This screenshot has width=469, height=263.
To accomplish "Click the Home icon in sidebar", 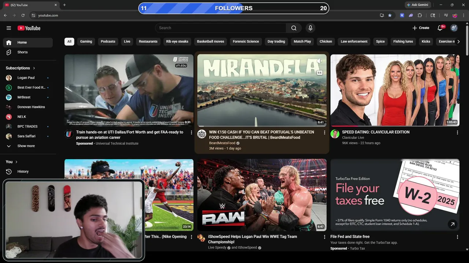I will point(9,42).
